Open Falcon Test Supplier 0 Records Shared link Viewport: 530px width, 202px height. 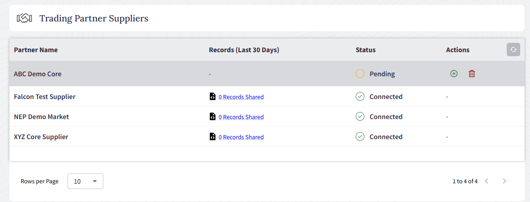[x=241, y=97]
